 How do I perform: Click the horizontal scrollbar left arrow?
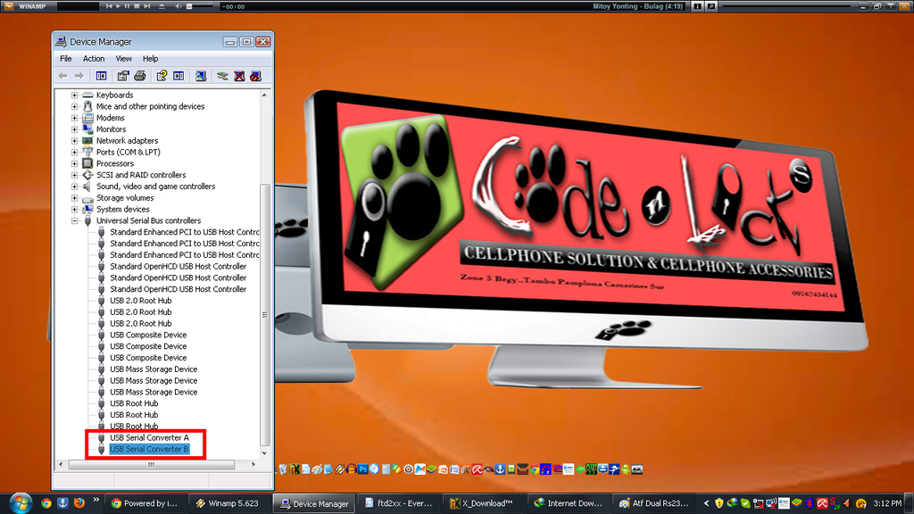point(62,464)
